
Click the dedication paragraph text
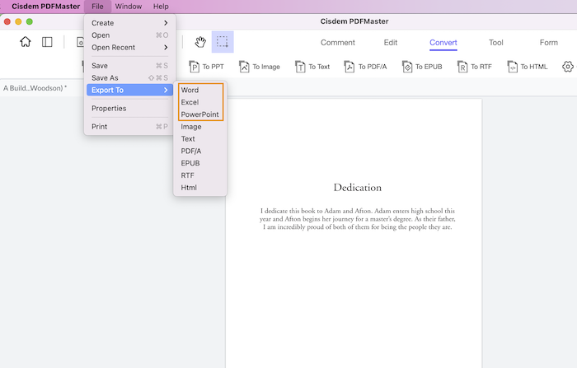(x=357, y=219)
